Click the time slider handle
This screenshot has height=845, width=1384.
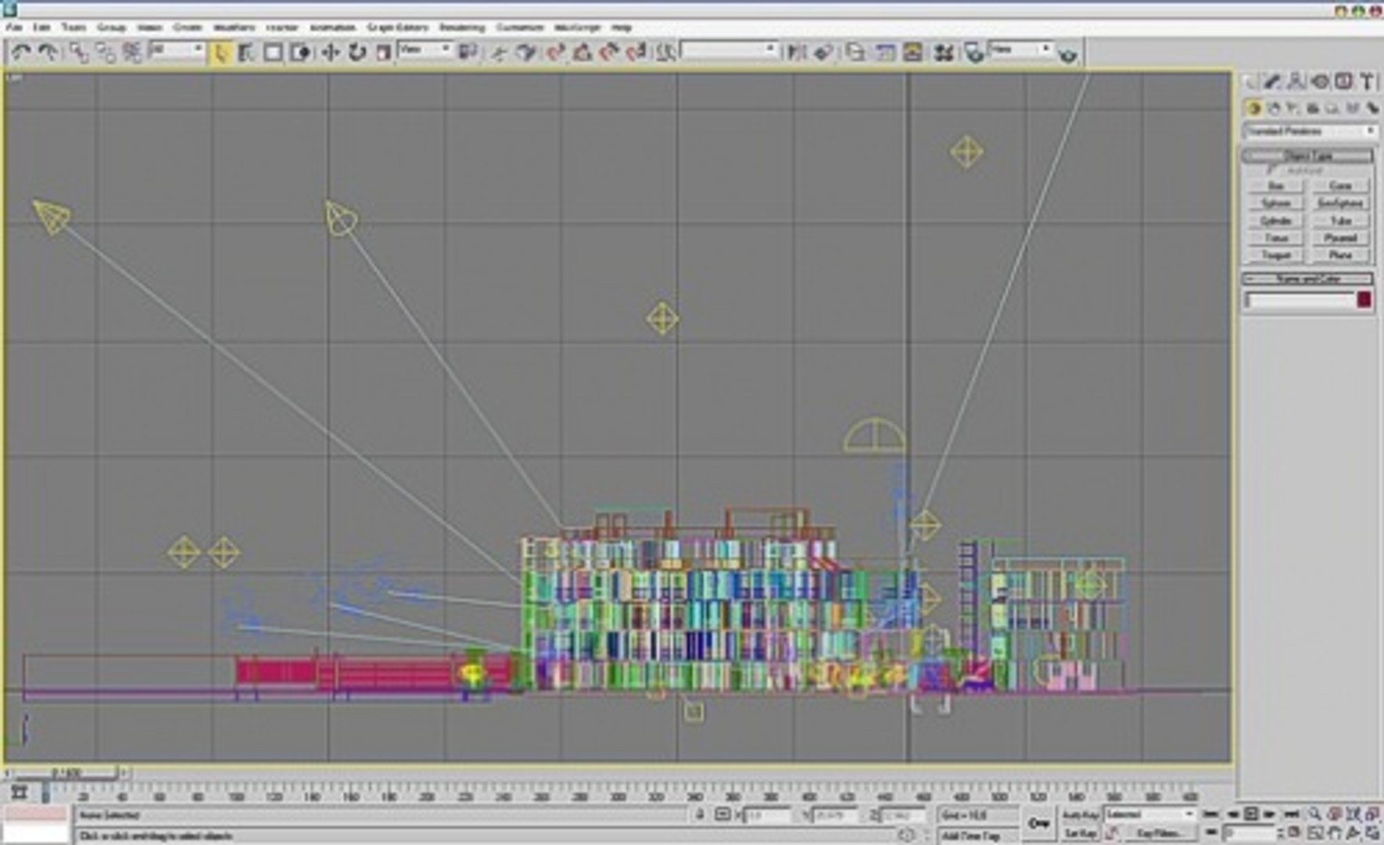pyautogui.click(x=66, y=773)
